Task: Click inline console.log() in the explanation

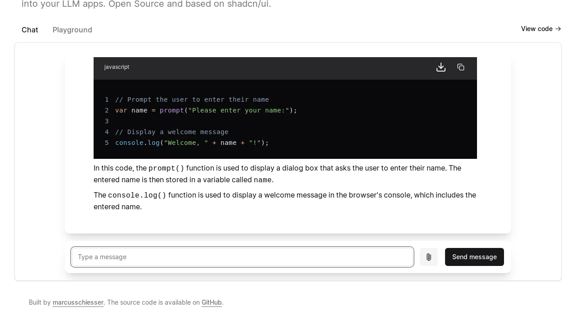Action: click(x=137, y=195)
